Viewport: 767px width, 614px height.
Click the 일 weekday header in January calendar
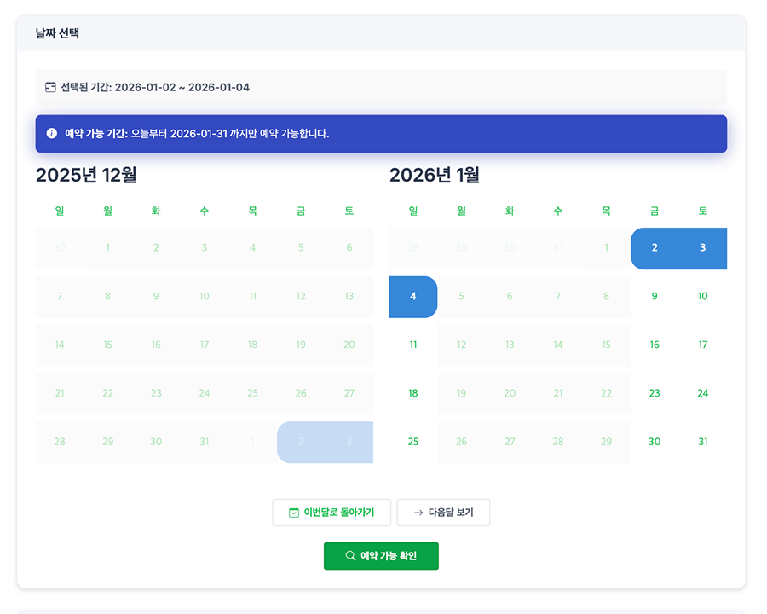point(413,211)
